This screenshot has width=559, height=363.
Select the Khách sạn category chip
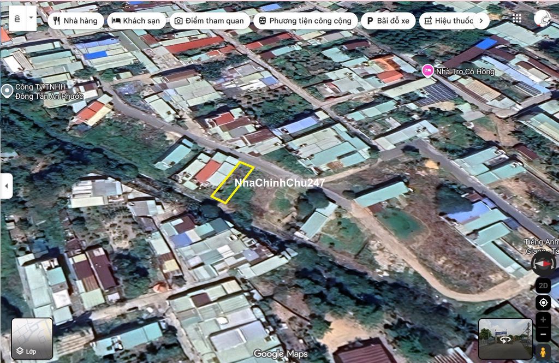136,21
